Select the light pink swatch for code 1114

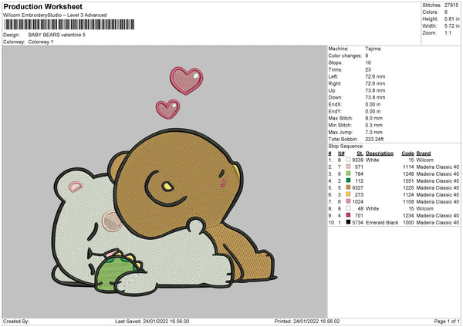pos(349,167)
